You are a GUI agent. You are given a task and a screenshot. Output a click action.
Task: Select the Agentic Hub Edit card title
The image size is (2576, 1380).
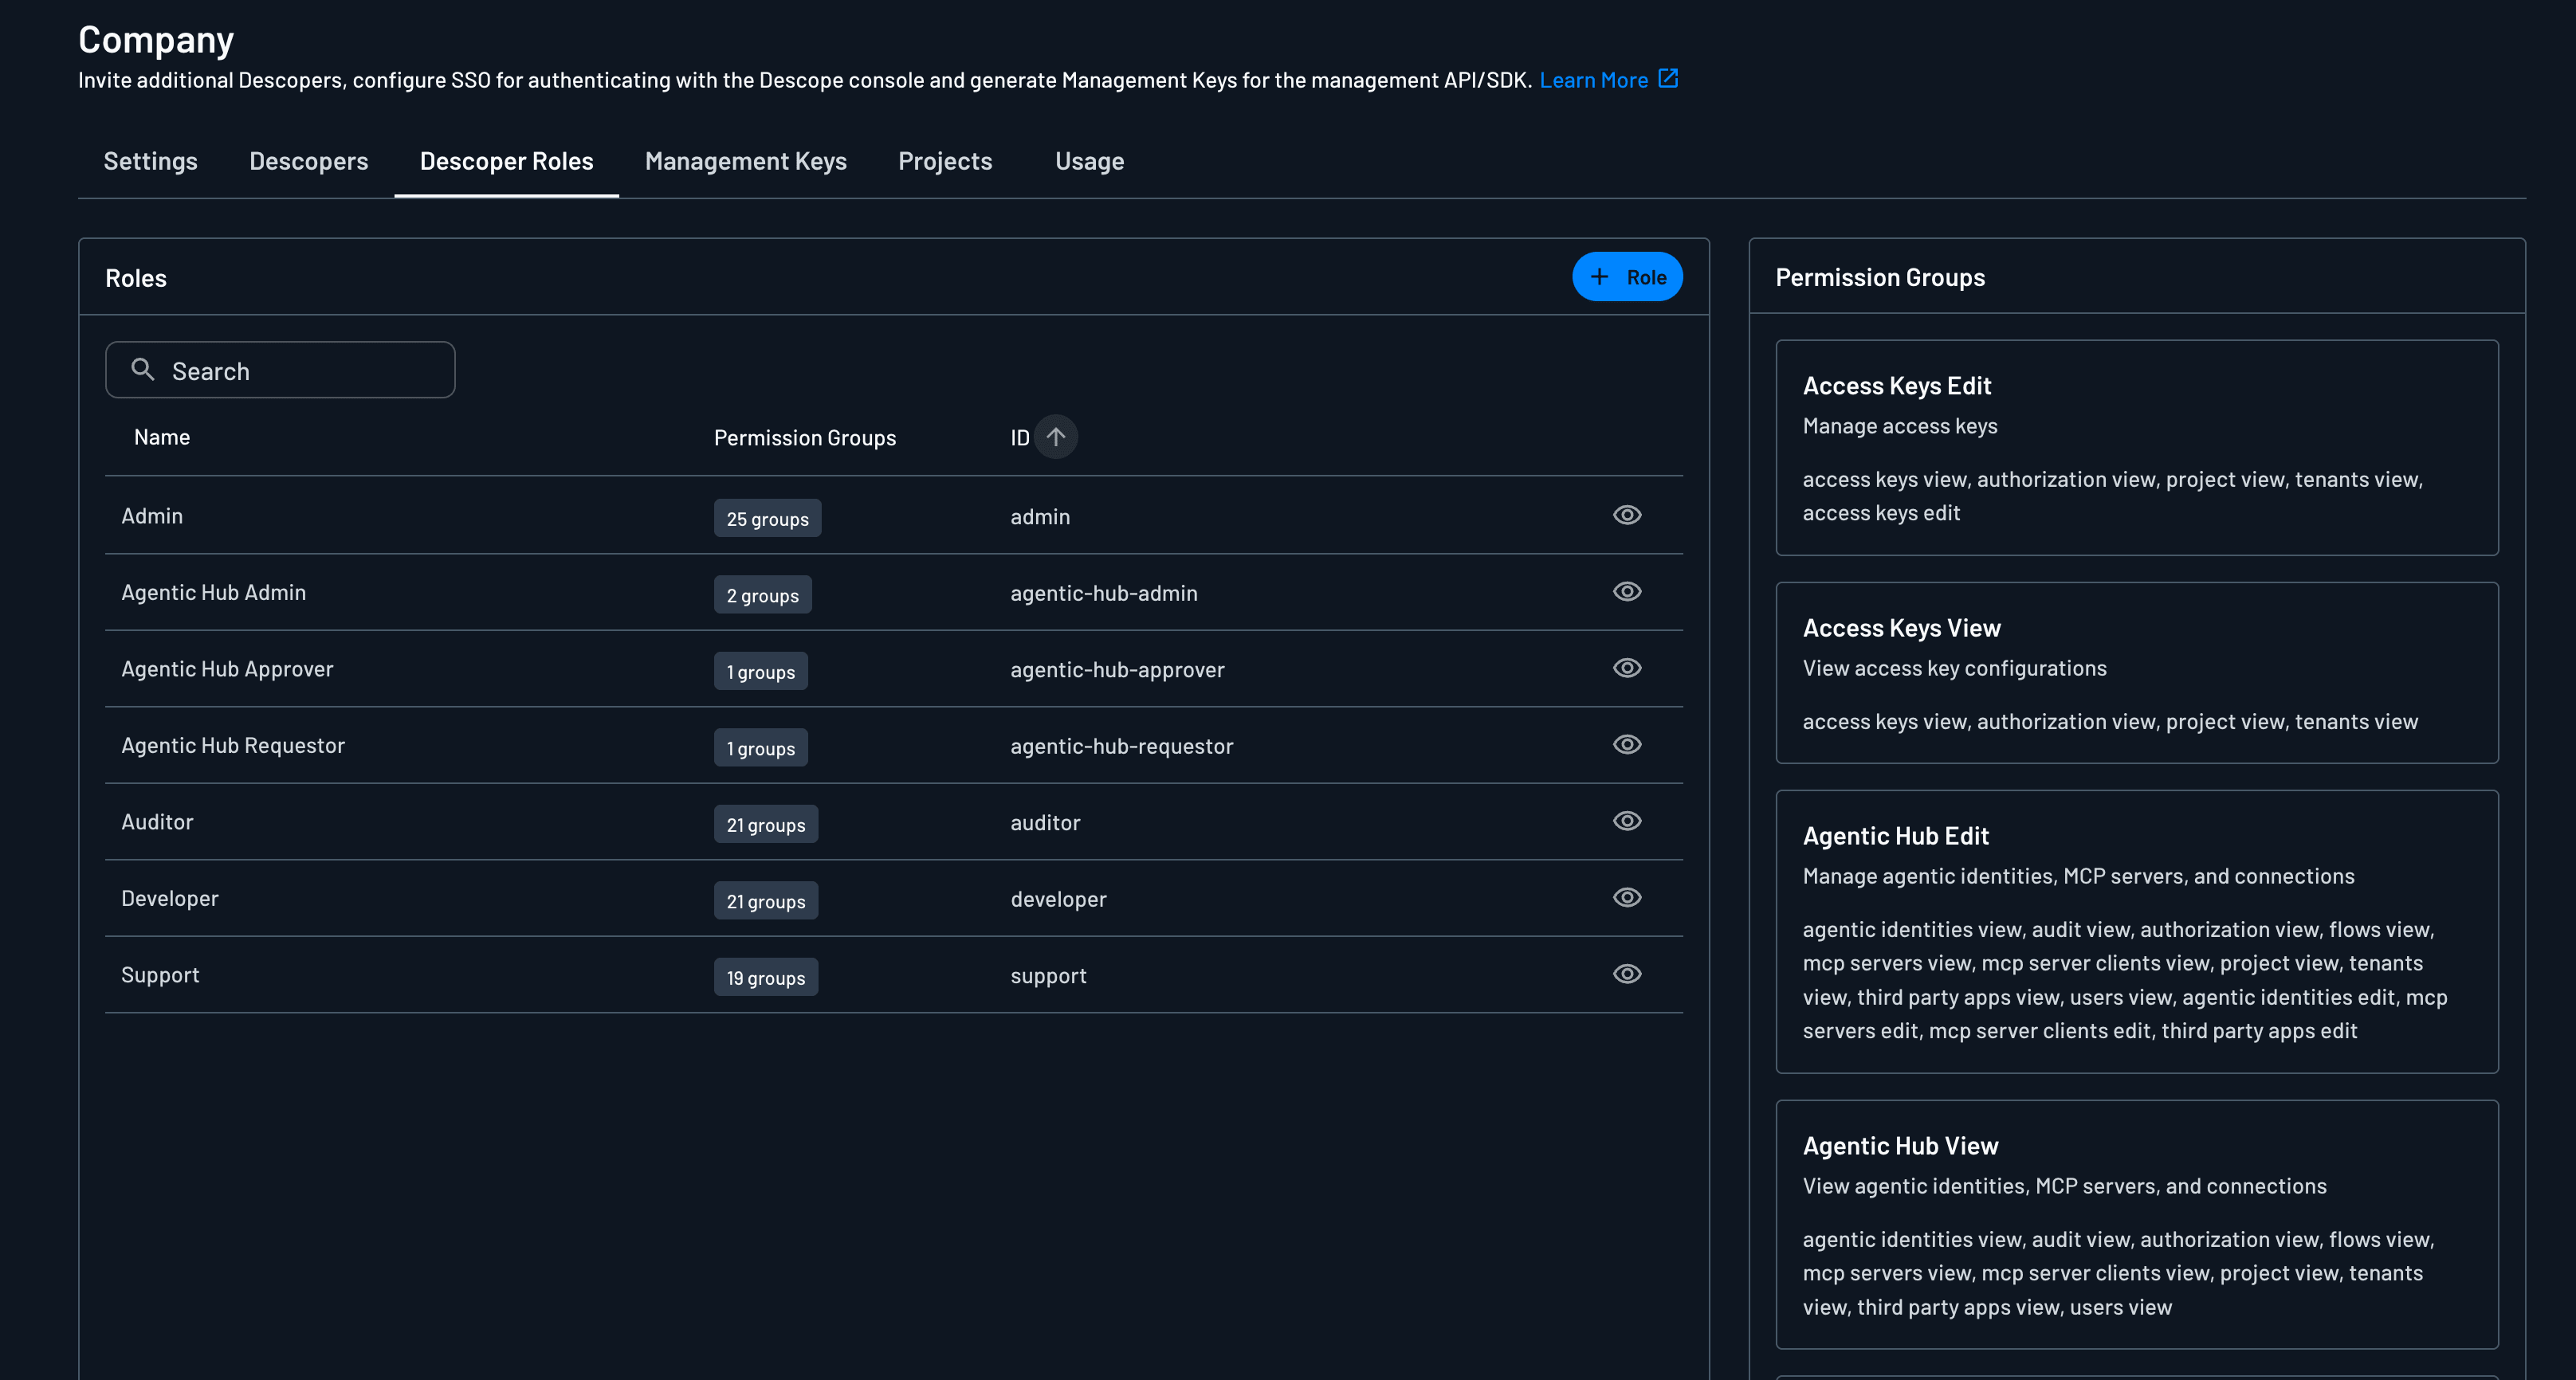pos(1896,836)
